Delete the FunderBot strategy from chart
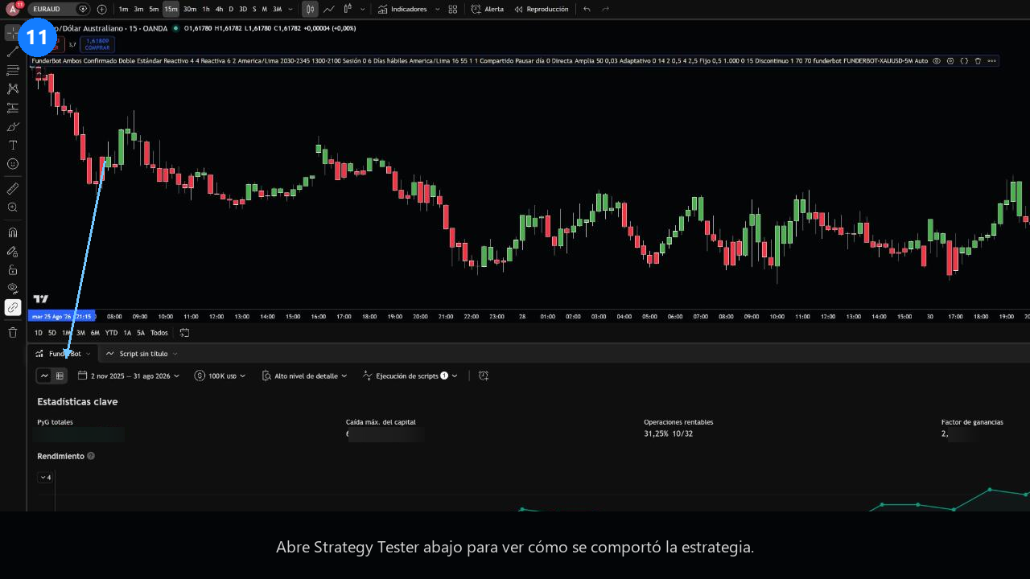1030x579 pixels. coord(978,61)
